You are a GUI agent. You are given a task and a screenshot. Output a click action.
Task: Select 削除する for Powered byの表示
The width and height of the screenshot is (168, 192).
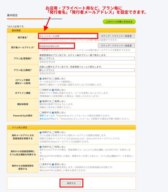click(x=40, y=113)
